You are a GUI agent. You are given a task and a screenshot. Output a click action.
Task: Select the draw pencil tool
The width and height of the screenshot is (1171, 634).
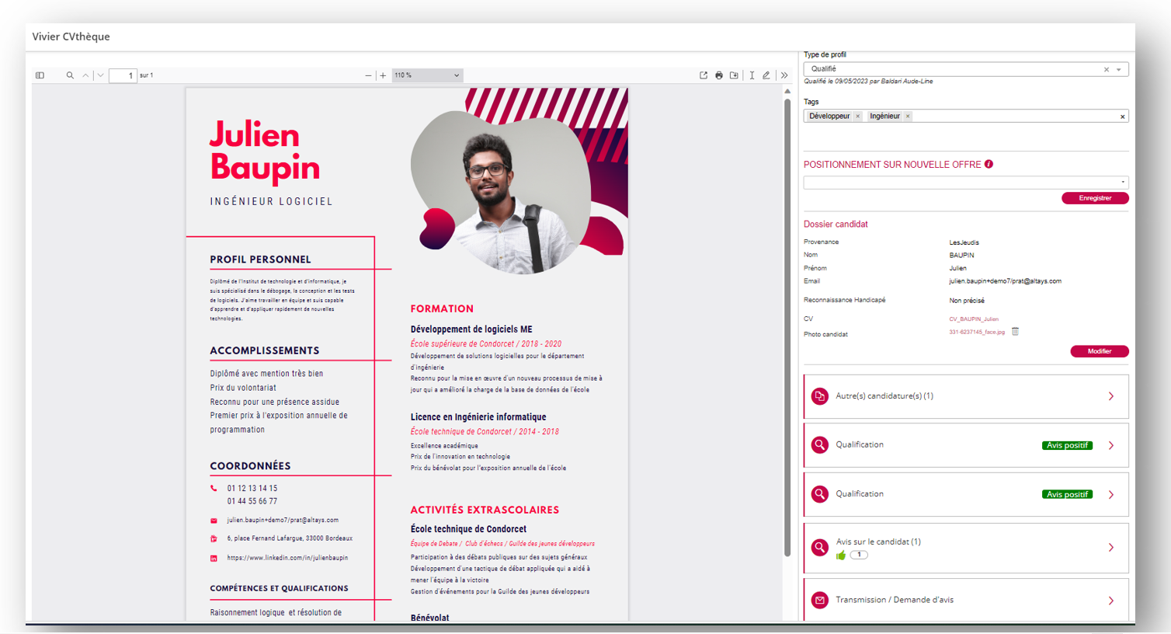pos(766,75)
